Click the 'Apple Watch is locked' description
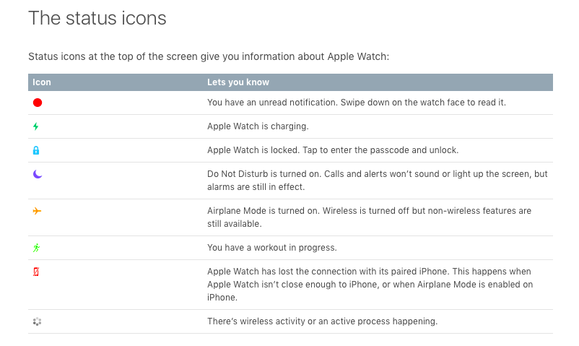 (333, 150)
